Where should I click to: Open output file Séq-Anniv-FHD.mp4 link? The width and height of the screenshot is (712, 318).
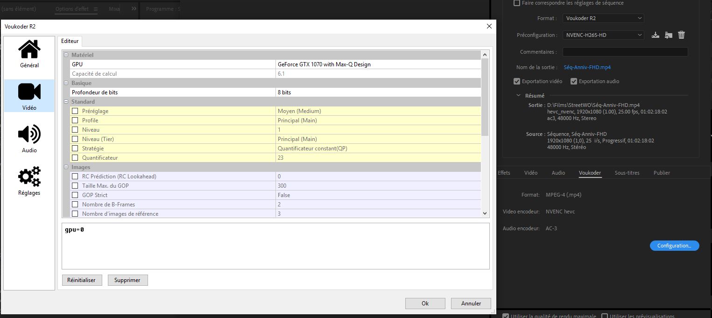coord(587,67)
